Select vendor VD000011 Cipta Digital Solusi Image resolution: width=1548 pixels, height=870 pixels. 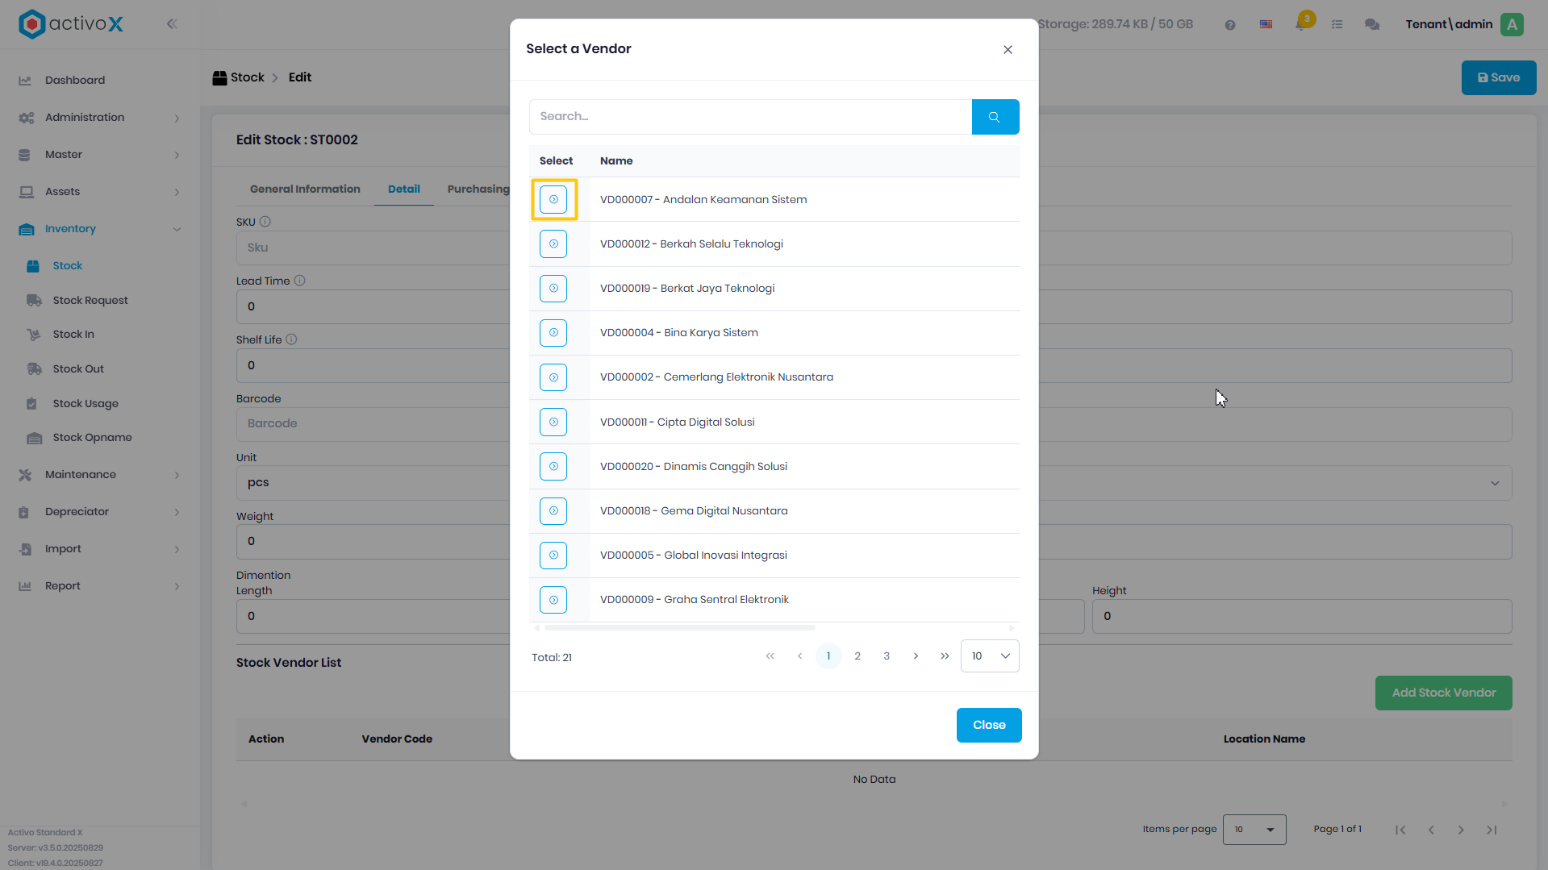point(553,422)
